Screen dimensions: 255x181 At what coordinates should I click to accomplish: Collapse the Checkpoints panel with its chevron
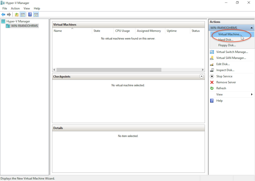pos(201,77)
